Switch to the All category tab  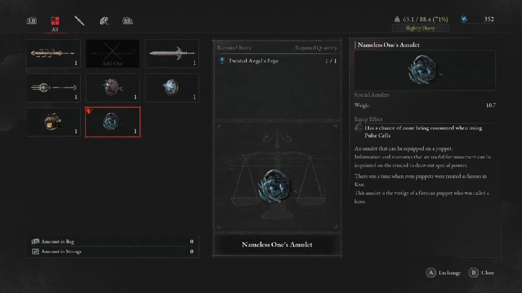coord(55,24)
